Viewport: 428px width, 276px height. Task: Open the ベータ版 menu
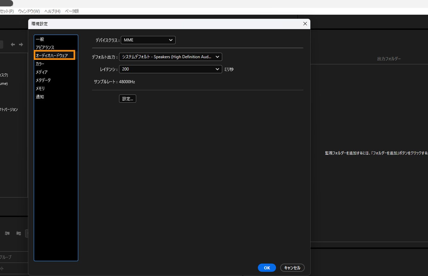(72, 11)
